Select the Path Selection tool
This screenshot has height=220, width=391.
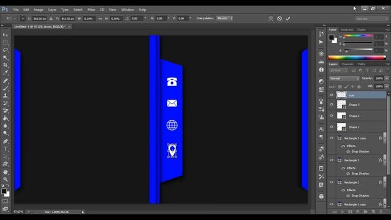coord(5,156)
